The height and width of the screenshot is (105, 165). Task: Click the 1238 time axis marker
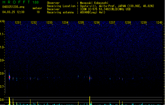(128, 23)
